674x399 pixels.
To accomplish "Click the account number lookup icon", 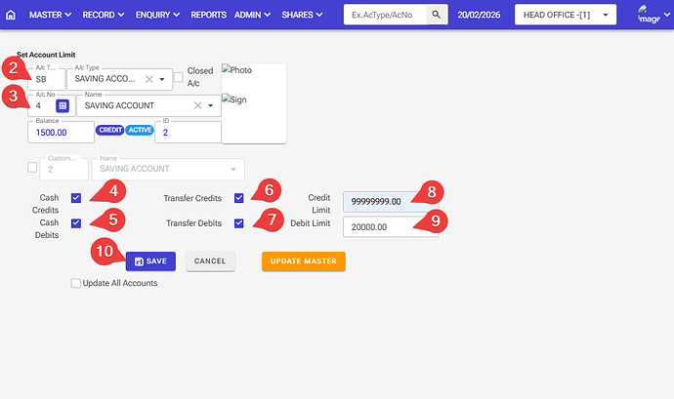I will coord(63,105).
